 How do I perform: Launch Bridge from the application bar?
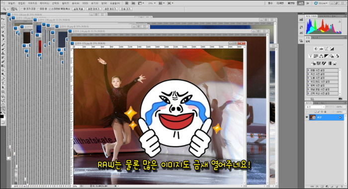(x=126, y=3)
